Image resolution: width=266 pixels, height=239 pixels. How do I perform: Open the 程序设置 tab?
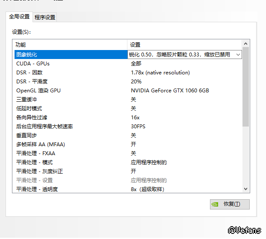45,17
